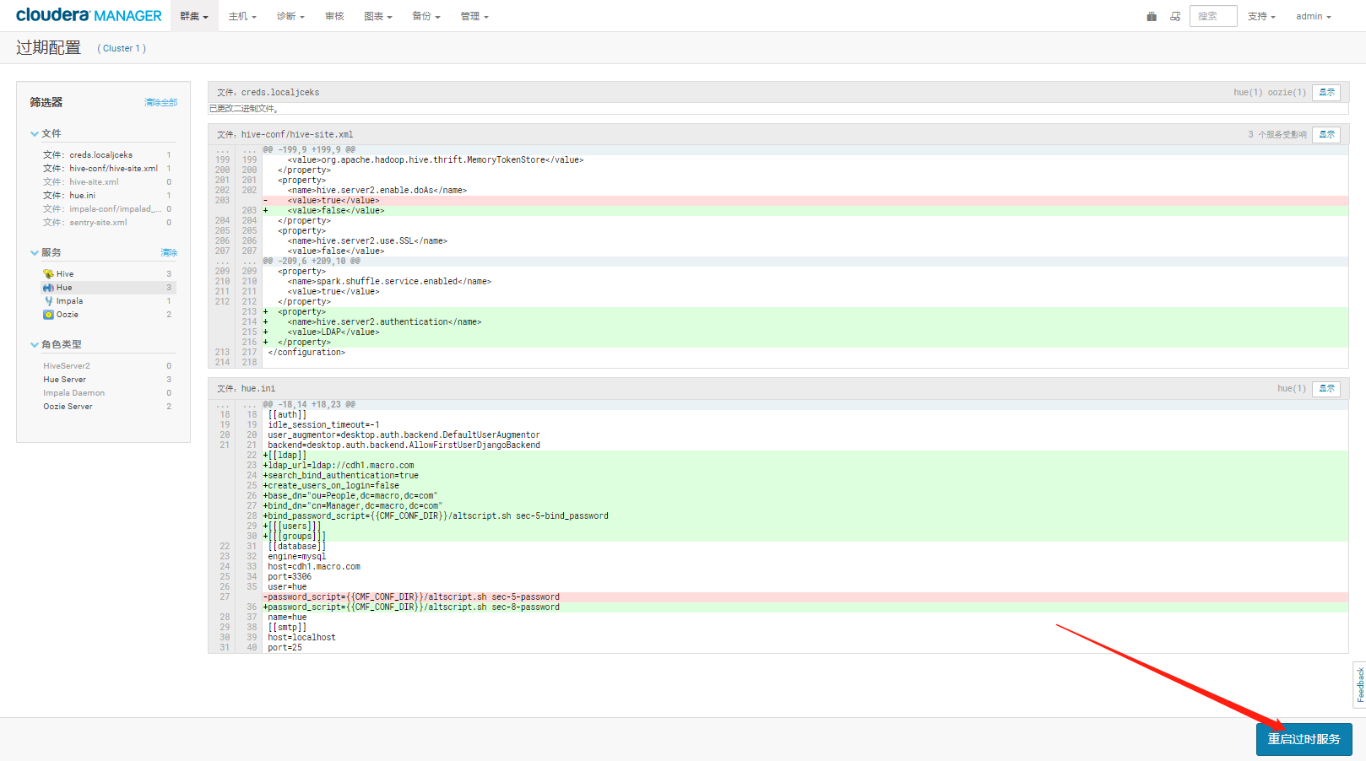Click 显示 button for creds.localjceks file

point(1326,92)
